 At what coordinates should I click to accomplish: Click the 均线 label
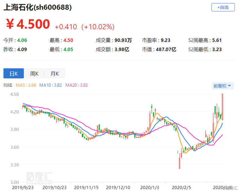tap(8, 85)
